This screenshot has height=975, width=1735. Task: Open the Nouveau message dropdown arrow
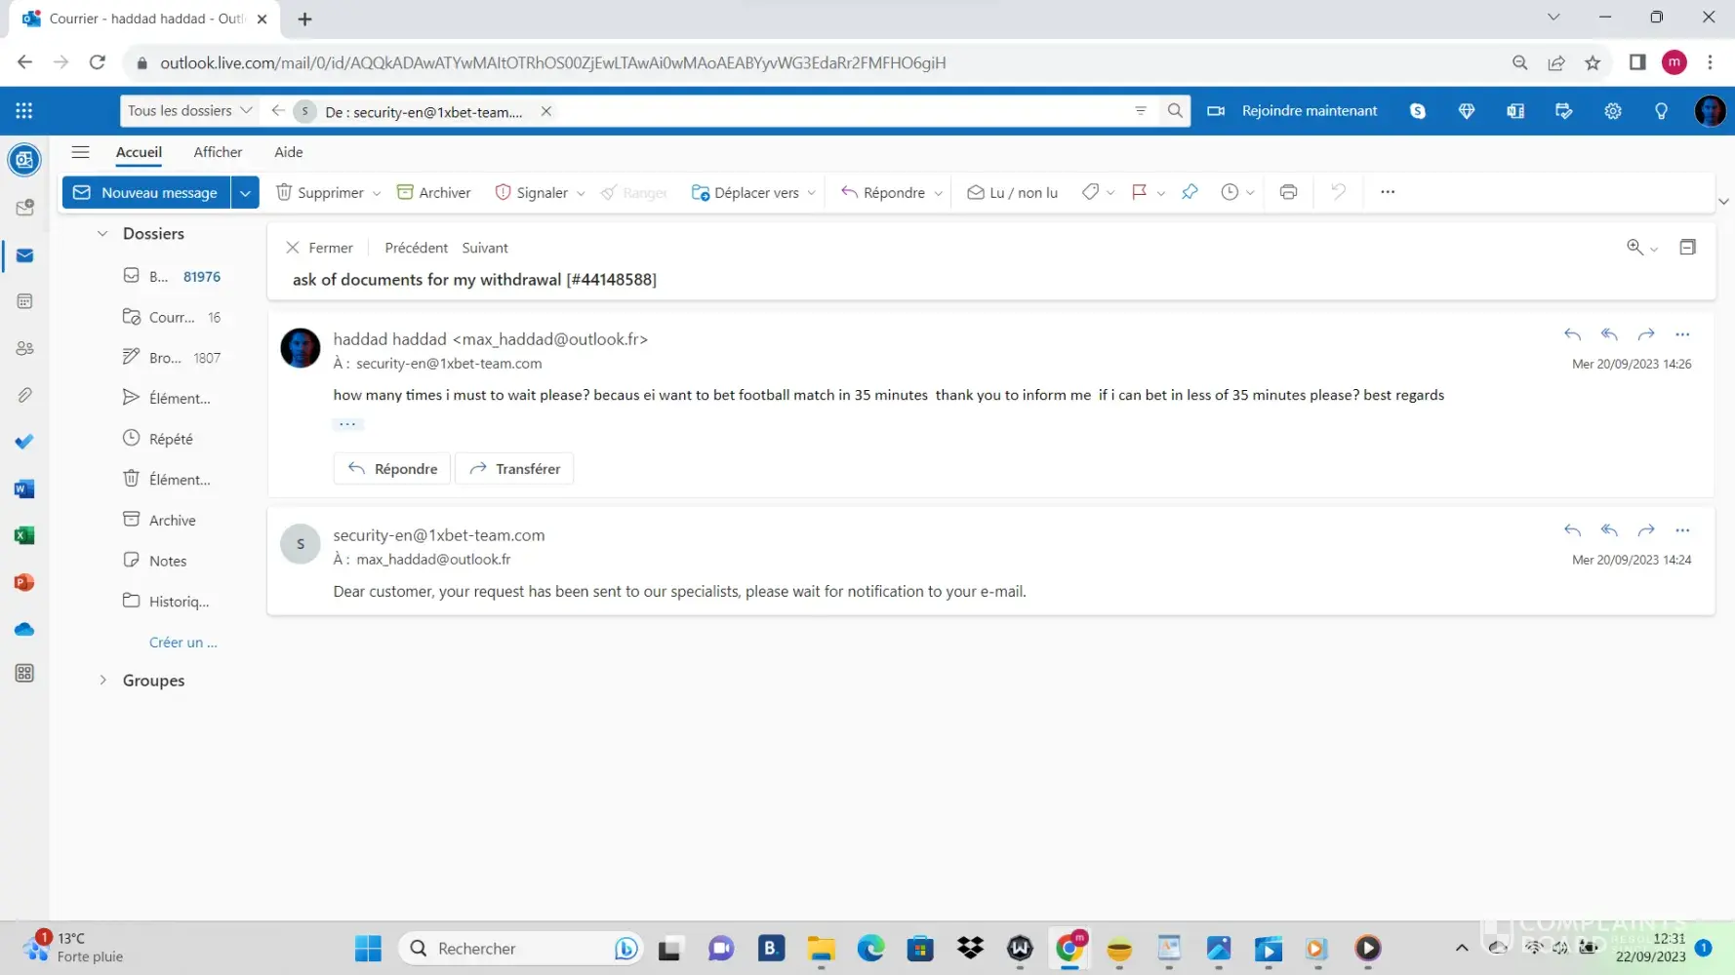[x=245, y=193]
